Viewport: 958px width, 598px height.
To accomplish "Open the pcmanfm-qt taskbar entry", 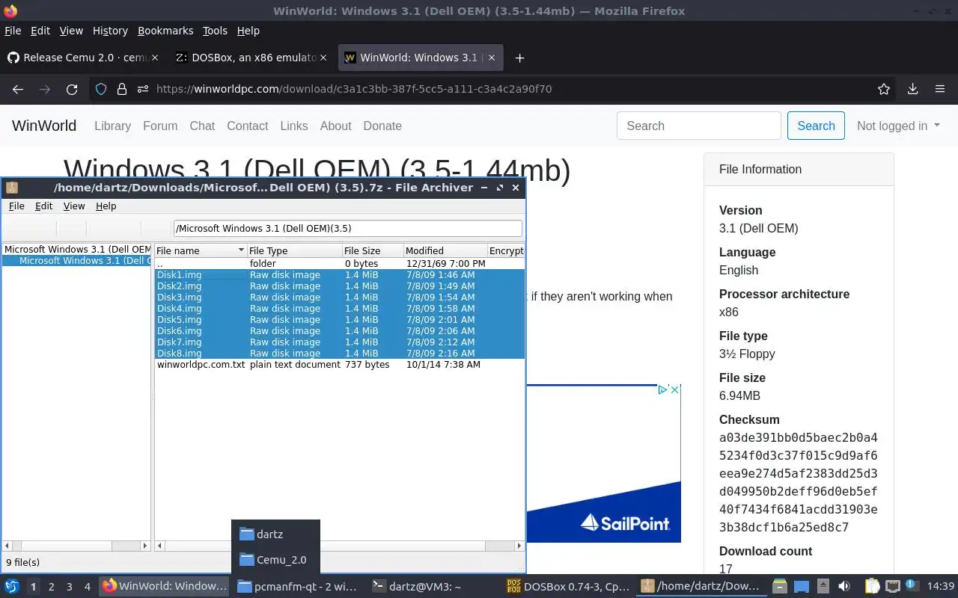I will 297,587.
